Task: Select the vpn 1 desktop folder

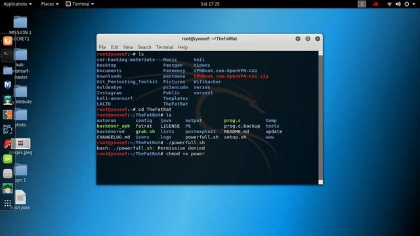Action: tap(20, 173)
